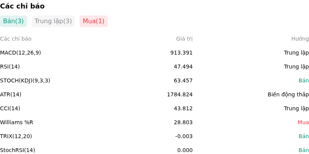Click the Biến động thấp status text

288,94
